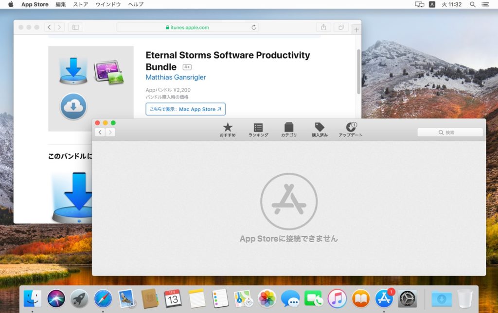Open the input source menu in menu bar
The height and width of the screenshot is (313, 498).
pos(432,4)
